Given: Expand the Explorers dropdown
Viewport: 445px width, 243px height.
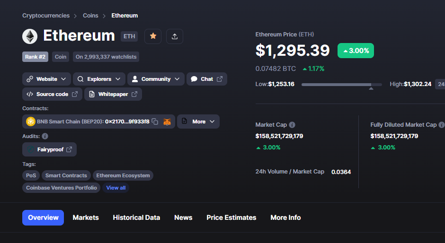Looking at the screenshot, I should [x=99, y=79].
